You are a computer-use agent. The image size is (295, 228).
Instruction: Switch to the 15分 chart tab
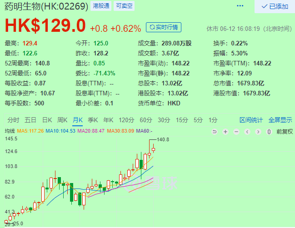click(x=182, y=120)
